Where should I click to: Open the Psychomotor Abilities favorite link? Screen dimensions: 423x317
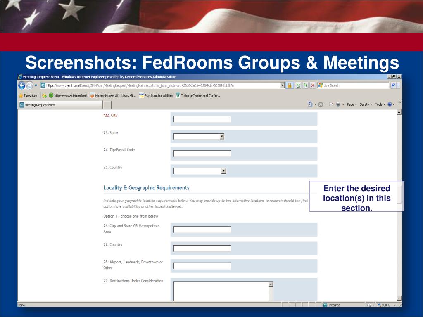click(156, 95)
